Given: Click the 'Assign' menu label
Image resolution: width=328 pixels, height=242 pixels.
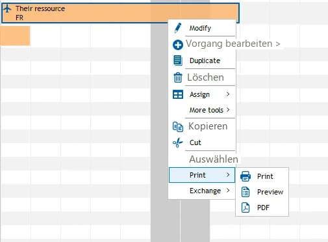Looking at the screenshot, I should [x=199, y=94].
